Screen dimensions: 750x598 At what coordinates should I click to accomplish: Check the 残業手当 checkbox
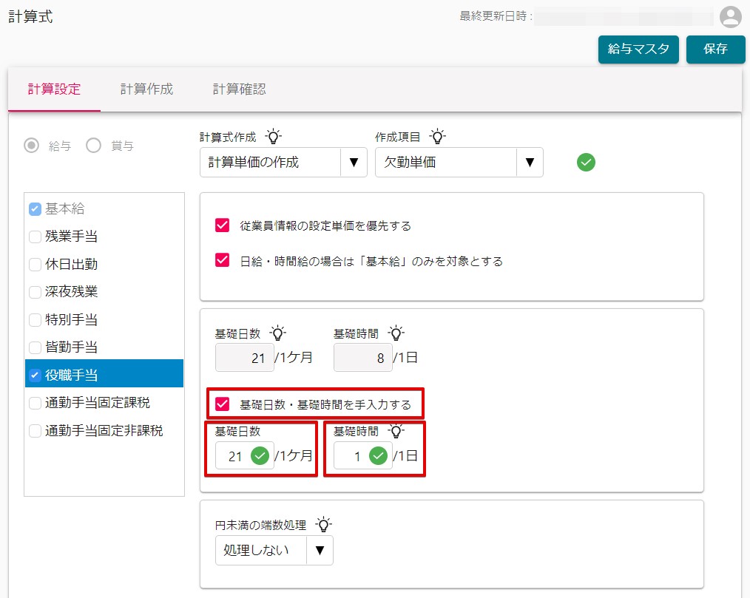coord(35,237)
